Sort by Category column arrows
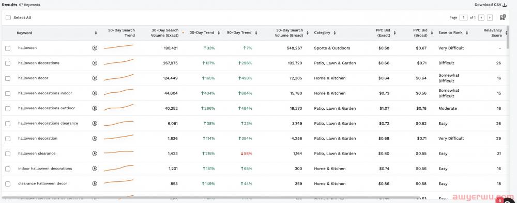The width and height of the screenshot is (517, 203). point(334,33)
